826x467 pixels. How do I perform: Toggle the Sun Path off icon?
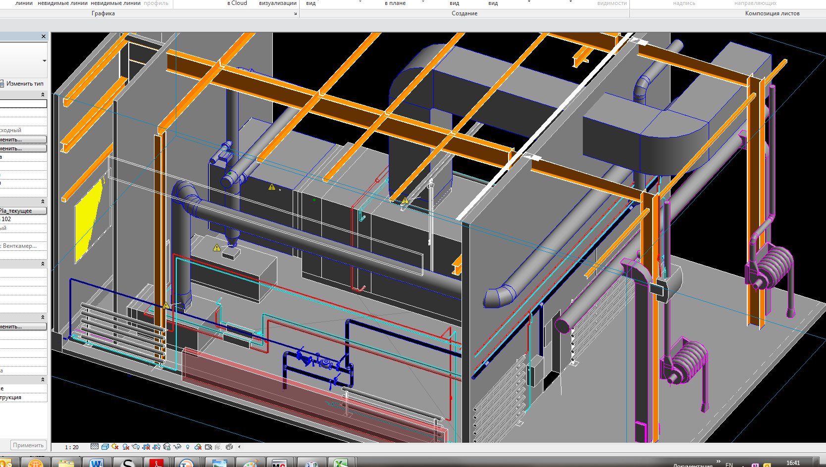coord(115,447)
